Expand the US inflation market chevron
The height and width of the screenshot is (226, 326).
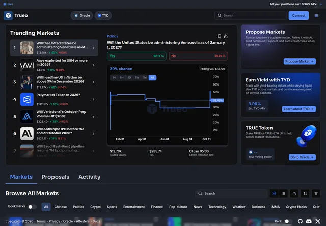tap(93, 82)
